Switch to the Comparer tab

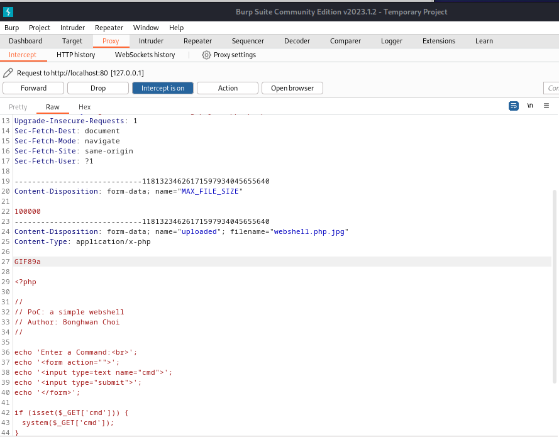tap(345, 41)
